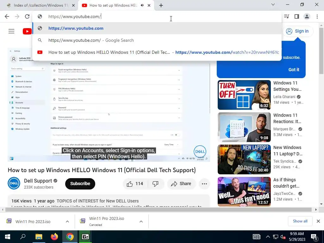Image resolution: width=324 pixels, height=243 pixels.
Task: Like the video with thumbs up
Action: pos(135,184)
